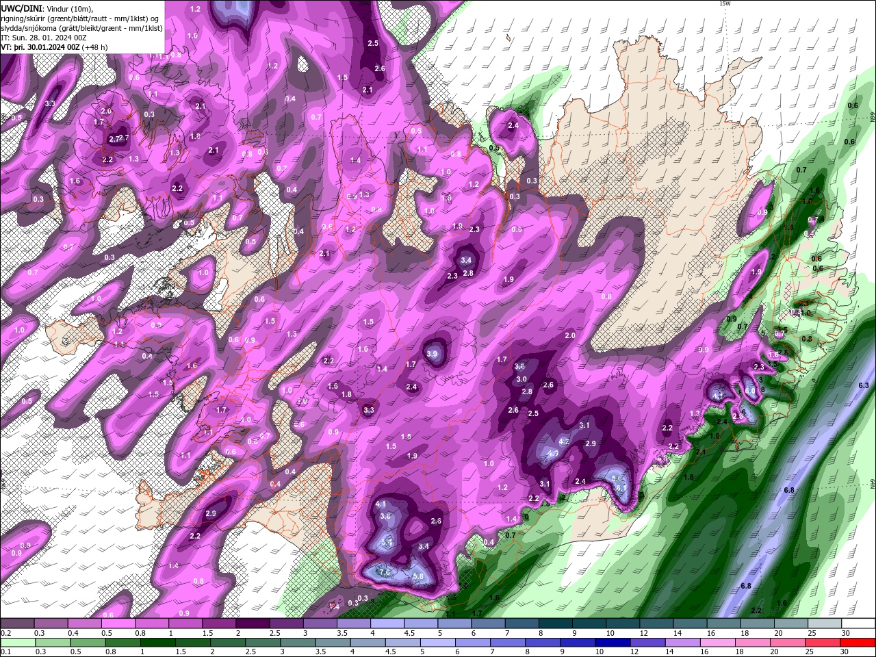876x657 pixels.
Task: Select the 0.1 label under the lower legend
Action: coord(6,652)
